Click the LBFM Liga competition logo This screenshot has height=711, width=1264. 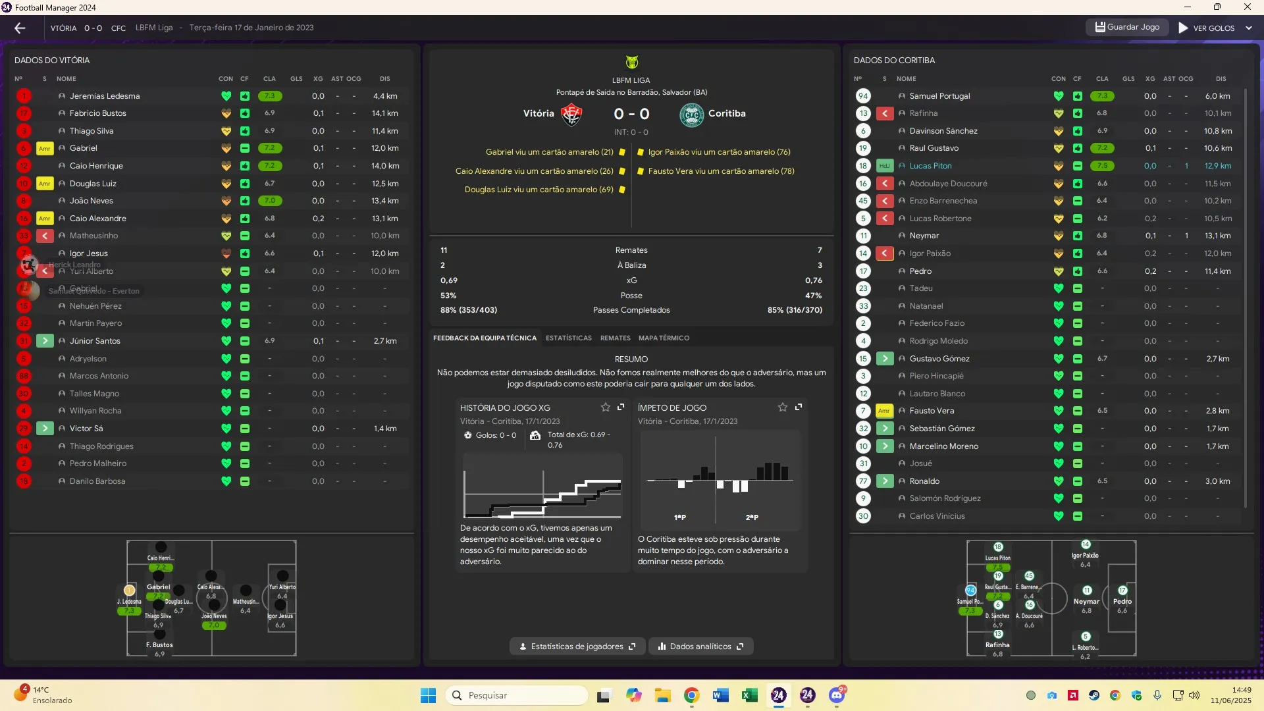click(x=631, y=62)
